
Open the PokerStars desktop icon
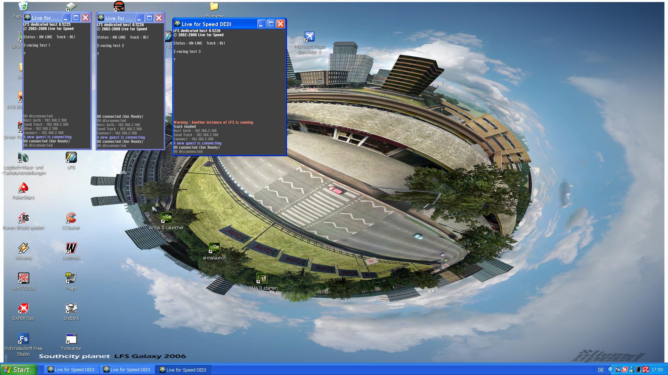tap(23, 188)
